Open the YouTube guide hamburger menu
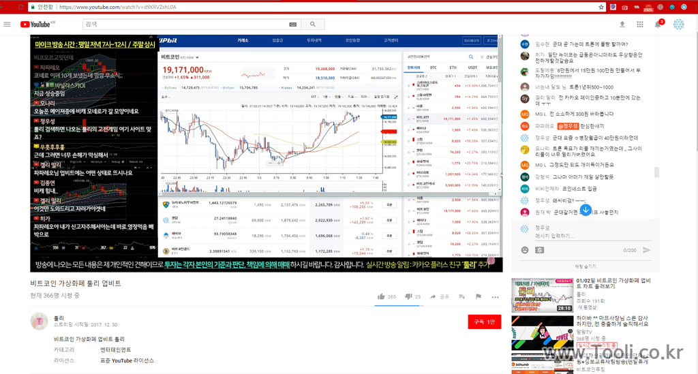698x374 pixels. [7, 24]
